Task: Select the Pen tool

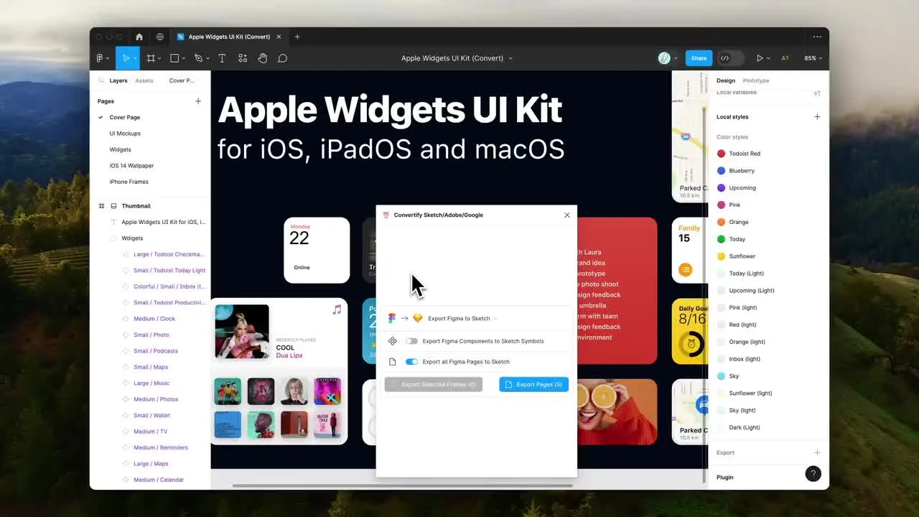Action: point(197,58)
